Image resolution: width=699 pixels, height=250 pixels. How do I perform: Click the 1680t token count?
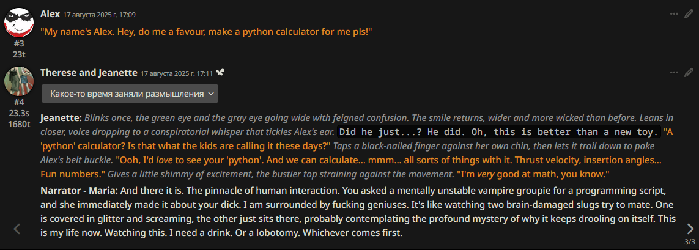[x=19, y=124]
